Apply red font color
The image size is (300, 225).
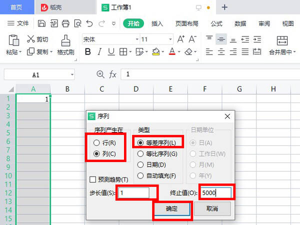(x=172, y=51)
